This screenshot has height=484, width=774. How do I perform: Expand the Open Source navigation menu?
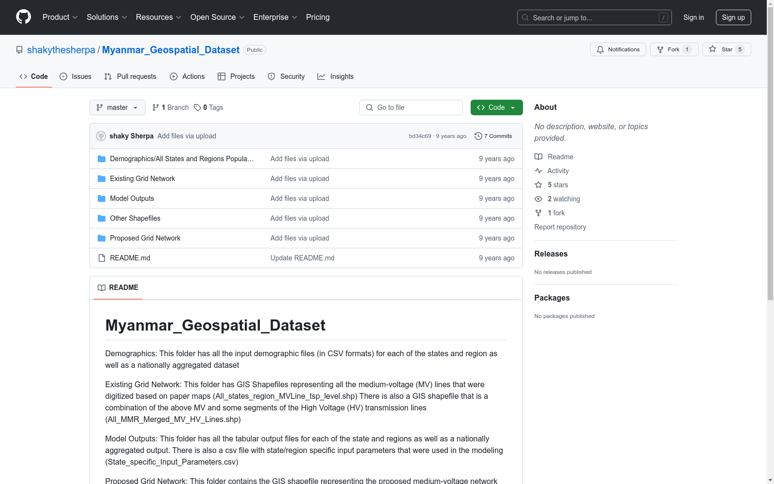217,17
